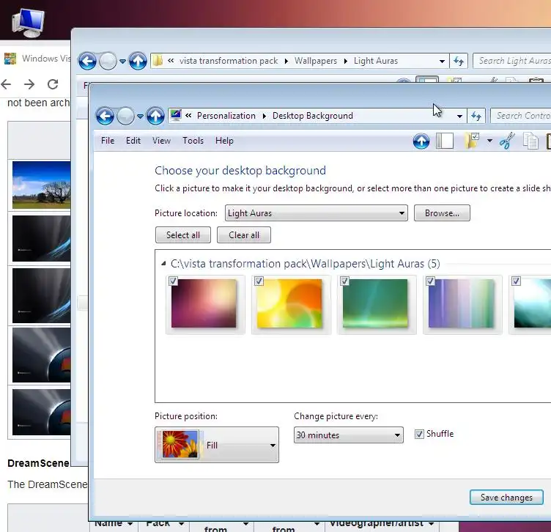Uncheck the yellow orange wallpaper checkbox

pyautogui.click(x=259, y=281)
